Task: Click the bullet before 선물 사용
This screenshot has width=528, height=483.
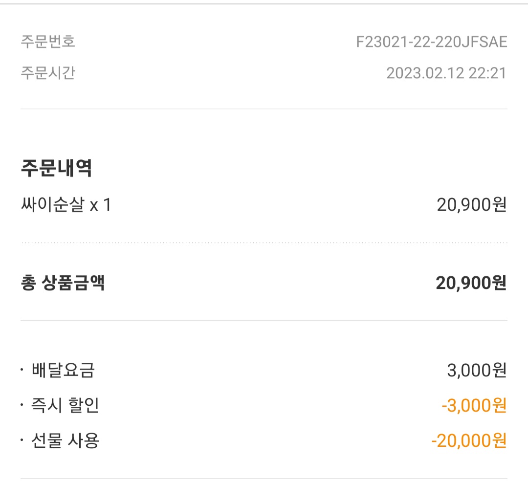Action: pos(22,440)
